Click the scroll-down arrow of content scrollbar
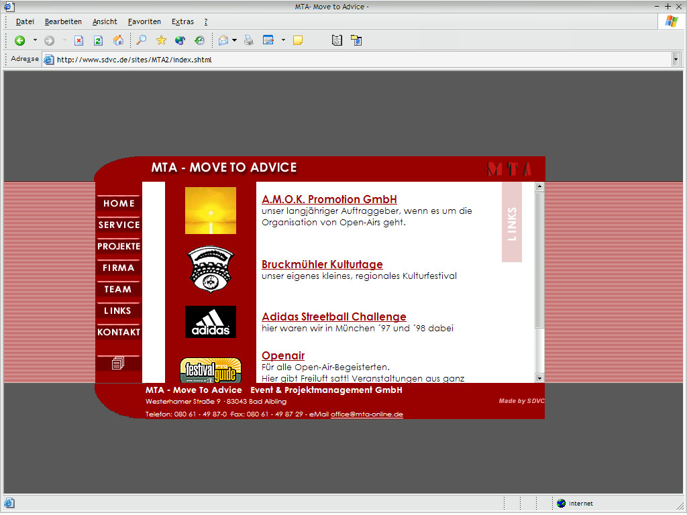The width and height of the screenshot is (687, 515). click(x=539, y=378)
